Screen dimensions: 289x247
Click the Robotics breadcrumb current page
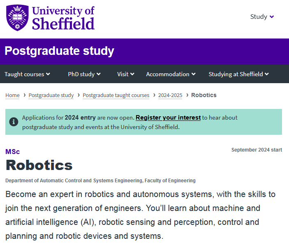click(204, 95)
